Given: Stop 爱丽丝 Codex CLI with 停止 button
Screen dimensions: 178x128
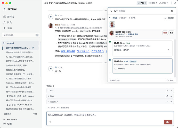Looking at the screenshot, I should point(165,33).
